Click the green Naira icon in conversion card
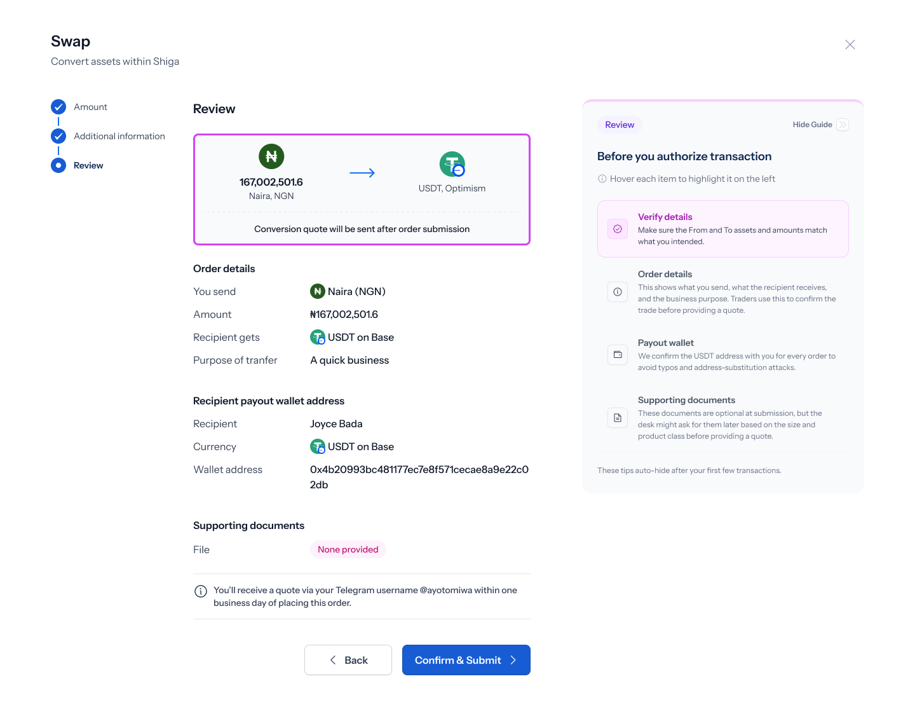 tap(271, 156)
